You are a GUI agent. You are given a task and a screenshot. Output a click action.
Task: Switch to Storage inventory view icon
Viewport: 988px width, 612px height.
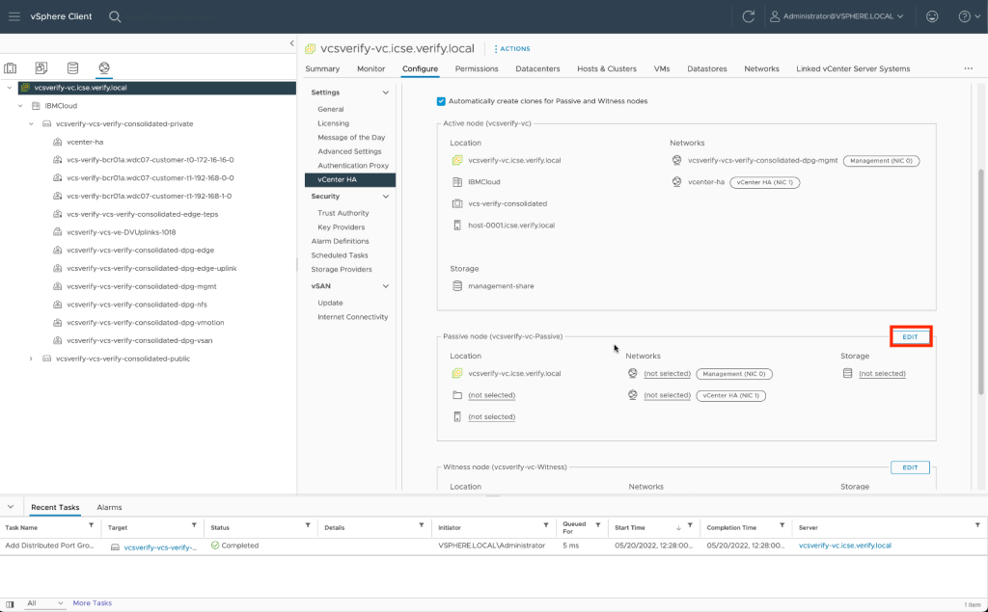(72, 68)
